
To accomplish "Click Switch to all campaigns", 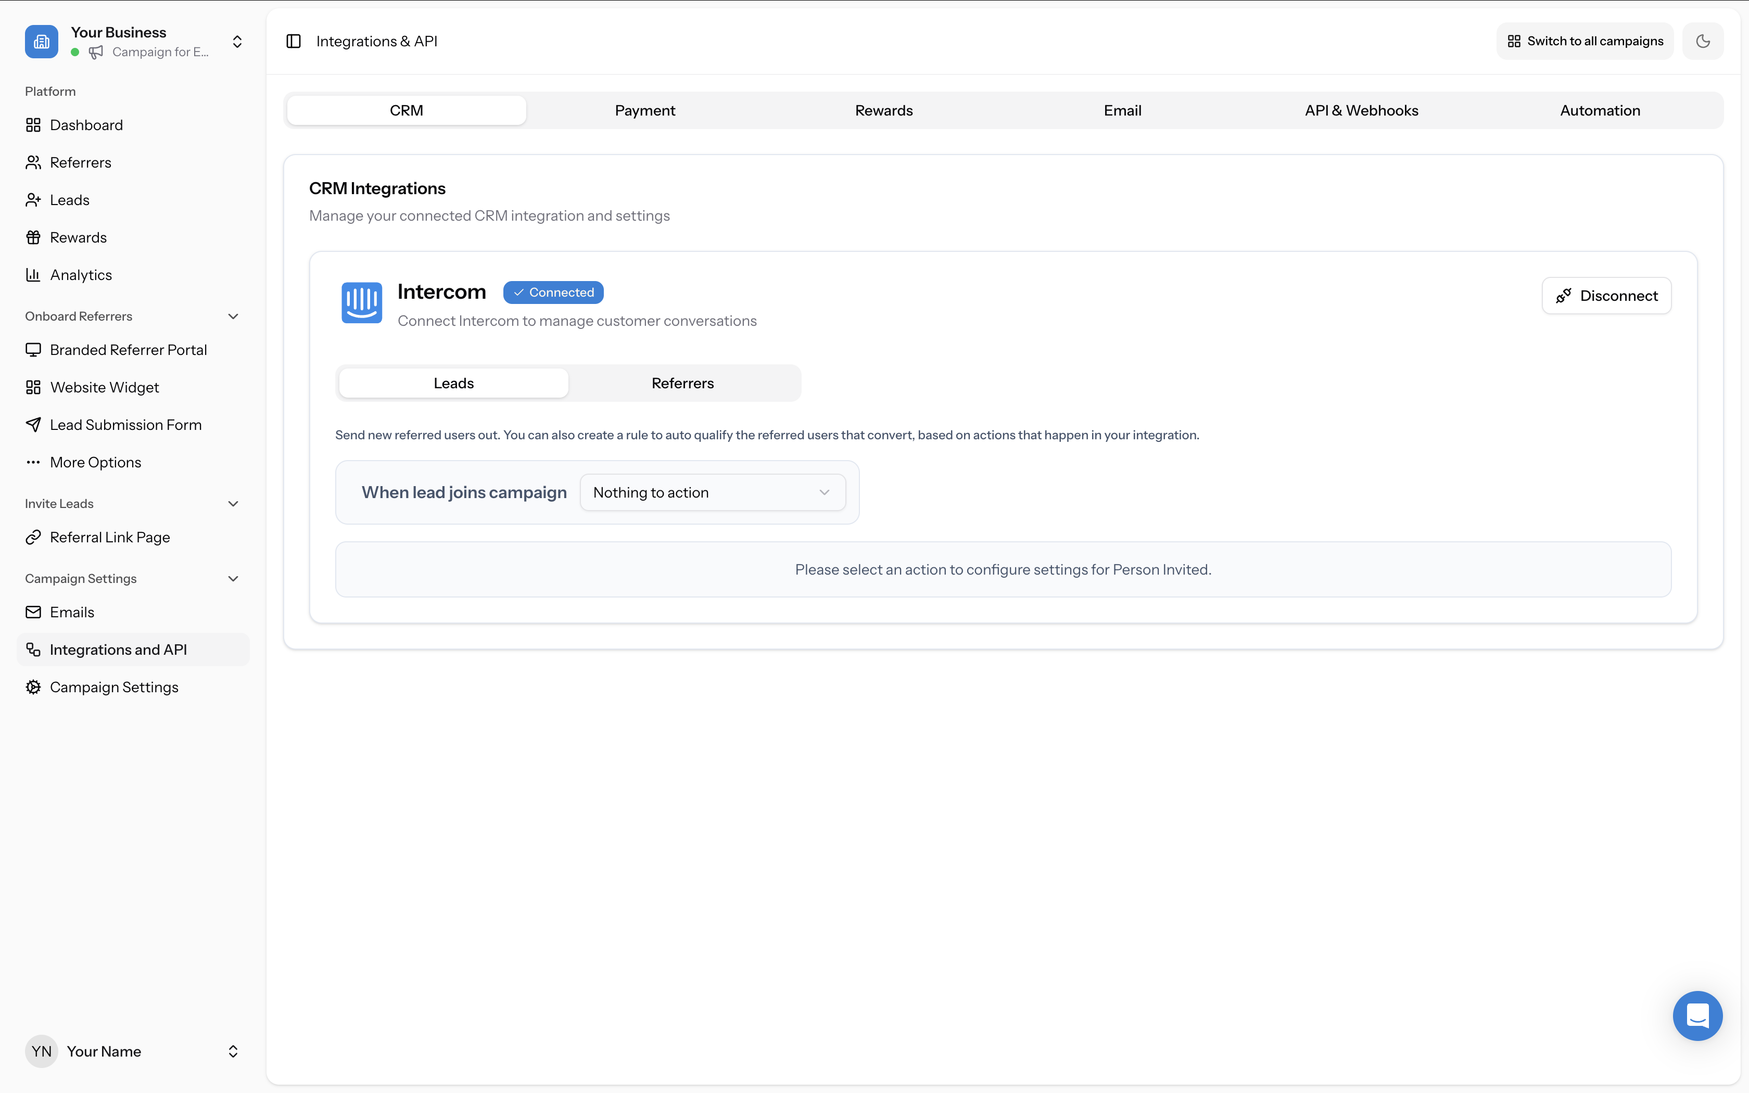I will tap(1584, 41).
